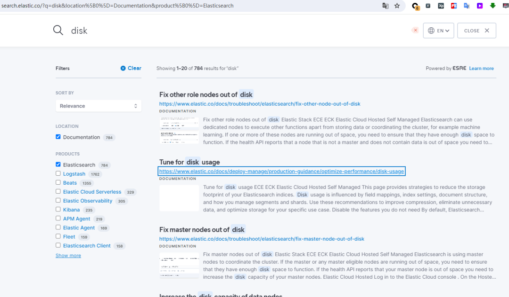Open 'Fix other role nodes out of disk' title
The height and width of the screenshot is (297, 509).
point(206,94)
